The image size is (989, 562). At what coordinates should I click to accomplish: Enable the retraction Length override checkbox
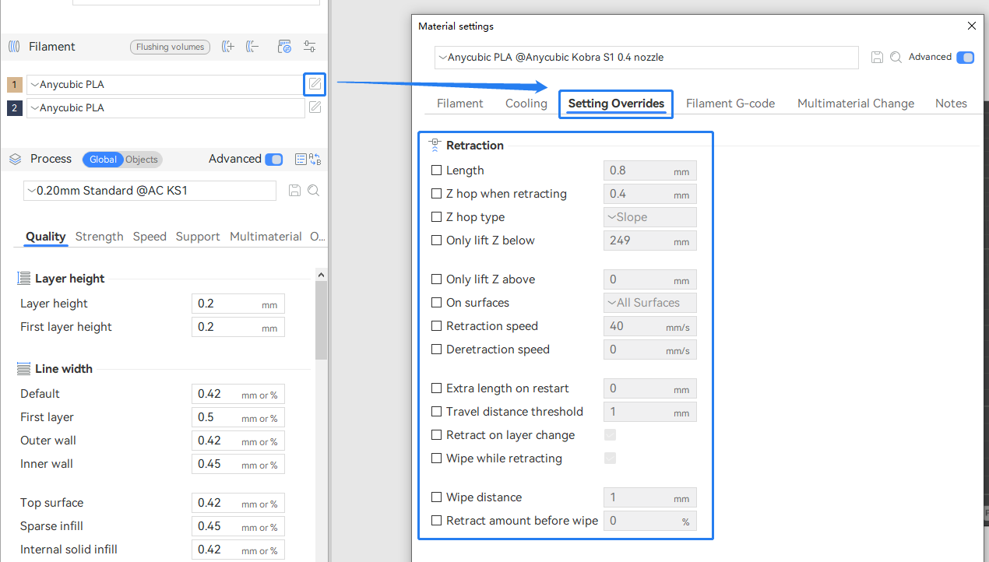coord(436,170)
